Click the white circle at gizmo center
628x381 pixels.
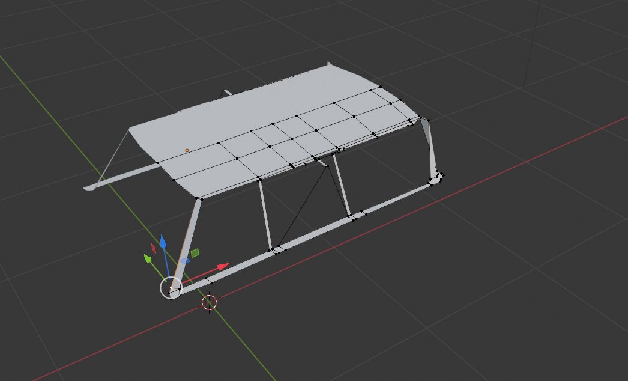pyautogui.click(x=171, y=288)
